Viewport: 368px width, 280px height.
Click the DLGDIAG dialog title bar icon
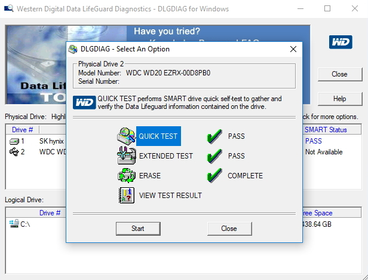73,49
